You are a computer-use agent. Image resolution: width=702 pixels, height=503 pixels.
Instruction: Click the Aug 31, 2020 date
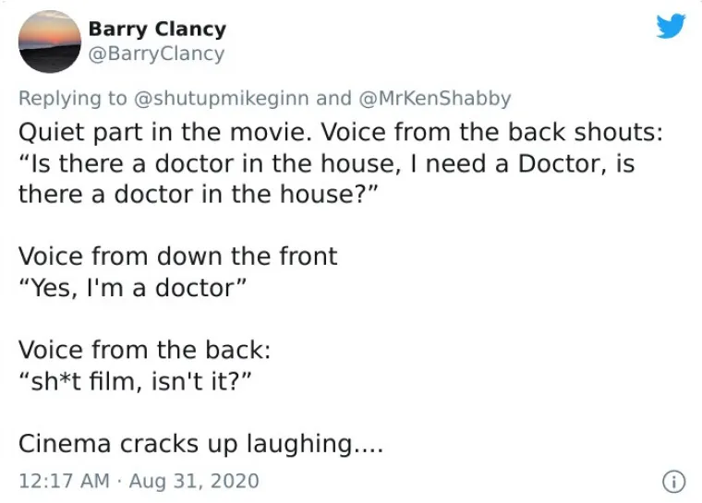pyautogui.click(x=194, y=481)
